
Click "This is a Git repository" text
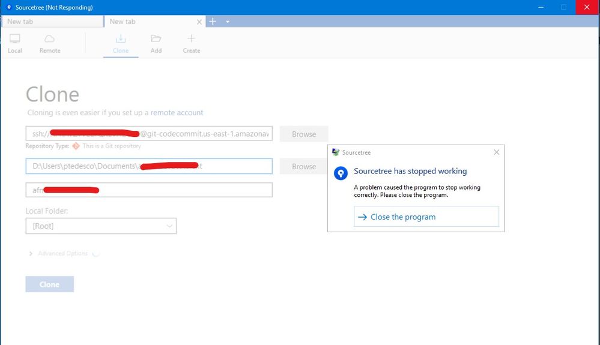(x=112, y=146)
